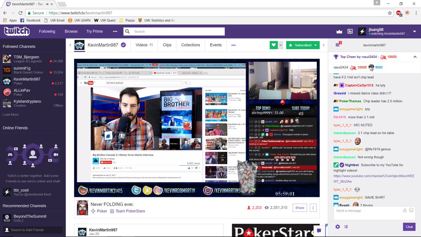The width and height of the screenshot is (421, 237).
Task: Click Following in the top navigation
Action: (47, 31)
